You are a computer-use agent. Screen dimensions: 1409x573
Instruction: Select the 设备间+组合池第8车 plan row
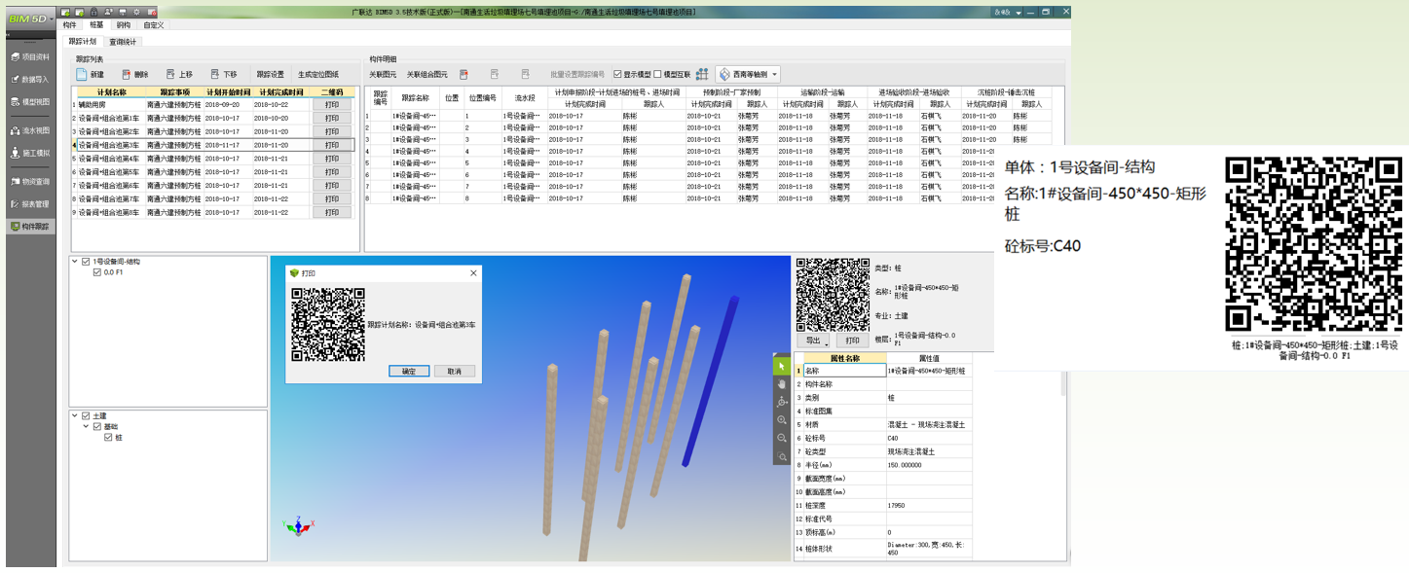point(212,212)
